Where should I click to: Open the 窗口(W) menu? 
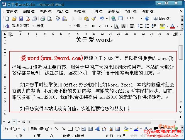131,11
